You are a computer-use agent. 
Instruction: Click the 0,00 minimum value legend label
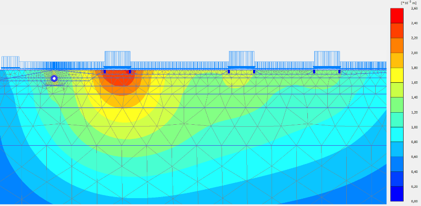click(x=414, y=201)
